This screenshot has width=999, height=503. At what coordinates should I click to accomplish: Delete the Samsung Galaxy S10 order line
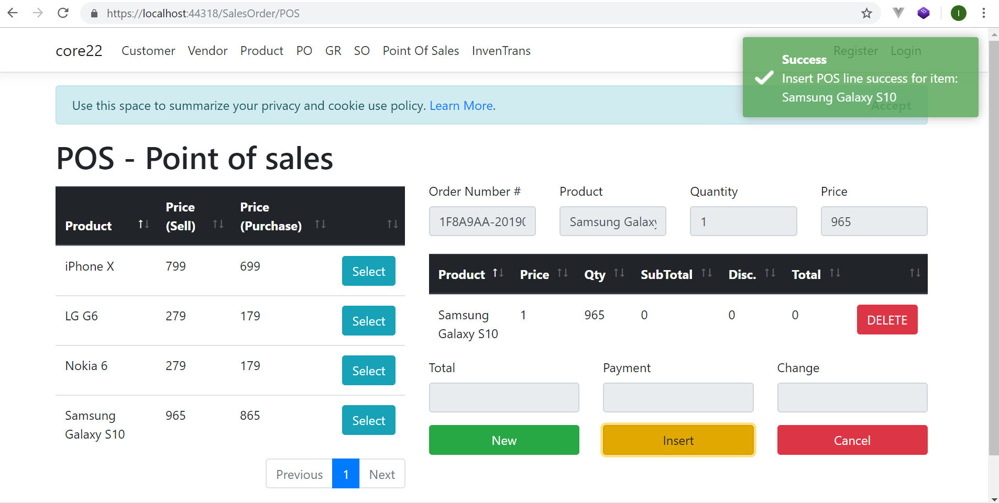887,320
